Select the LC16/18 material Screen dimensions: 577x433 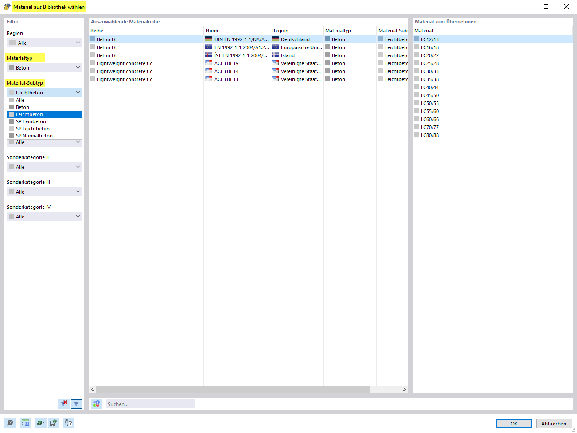click(x=492, y=47)
